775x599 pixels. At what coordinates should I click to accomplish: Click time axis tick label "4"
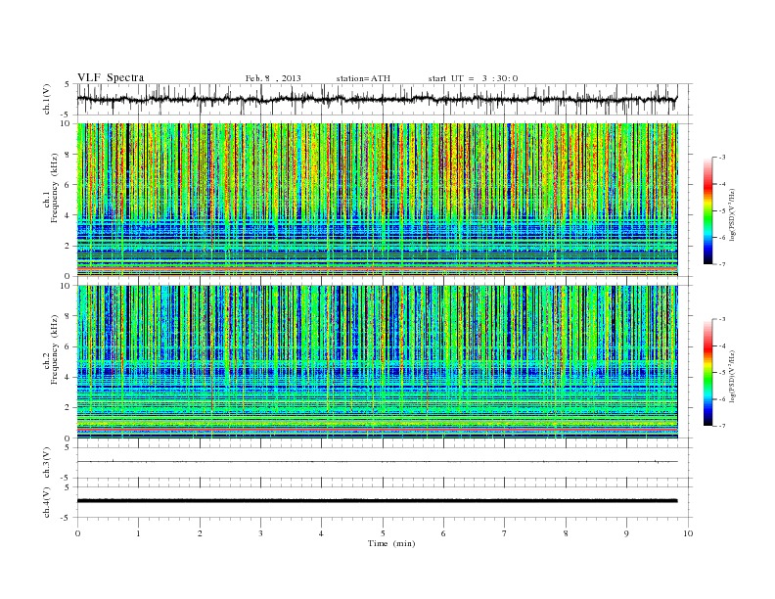click(x=321, y=533)
